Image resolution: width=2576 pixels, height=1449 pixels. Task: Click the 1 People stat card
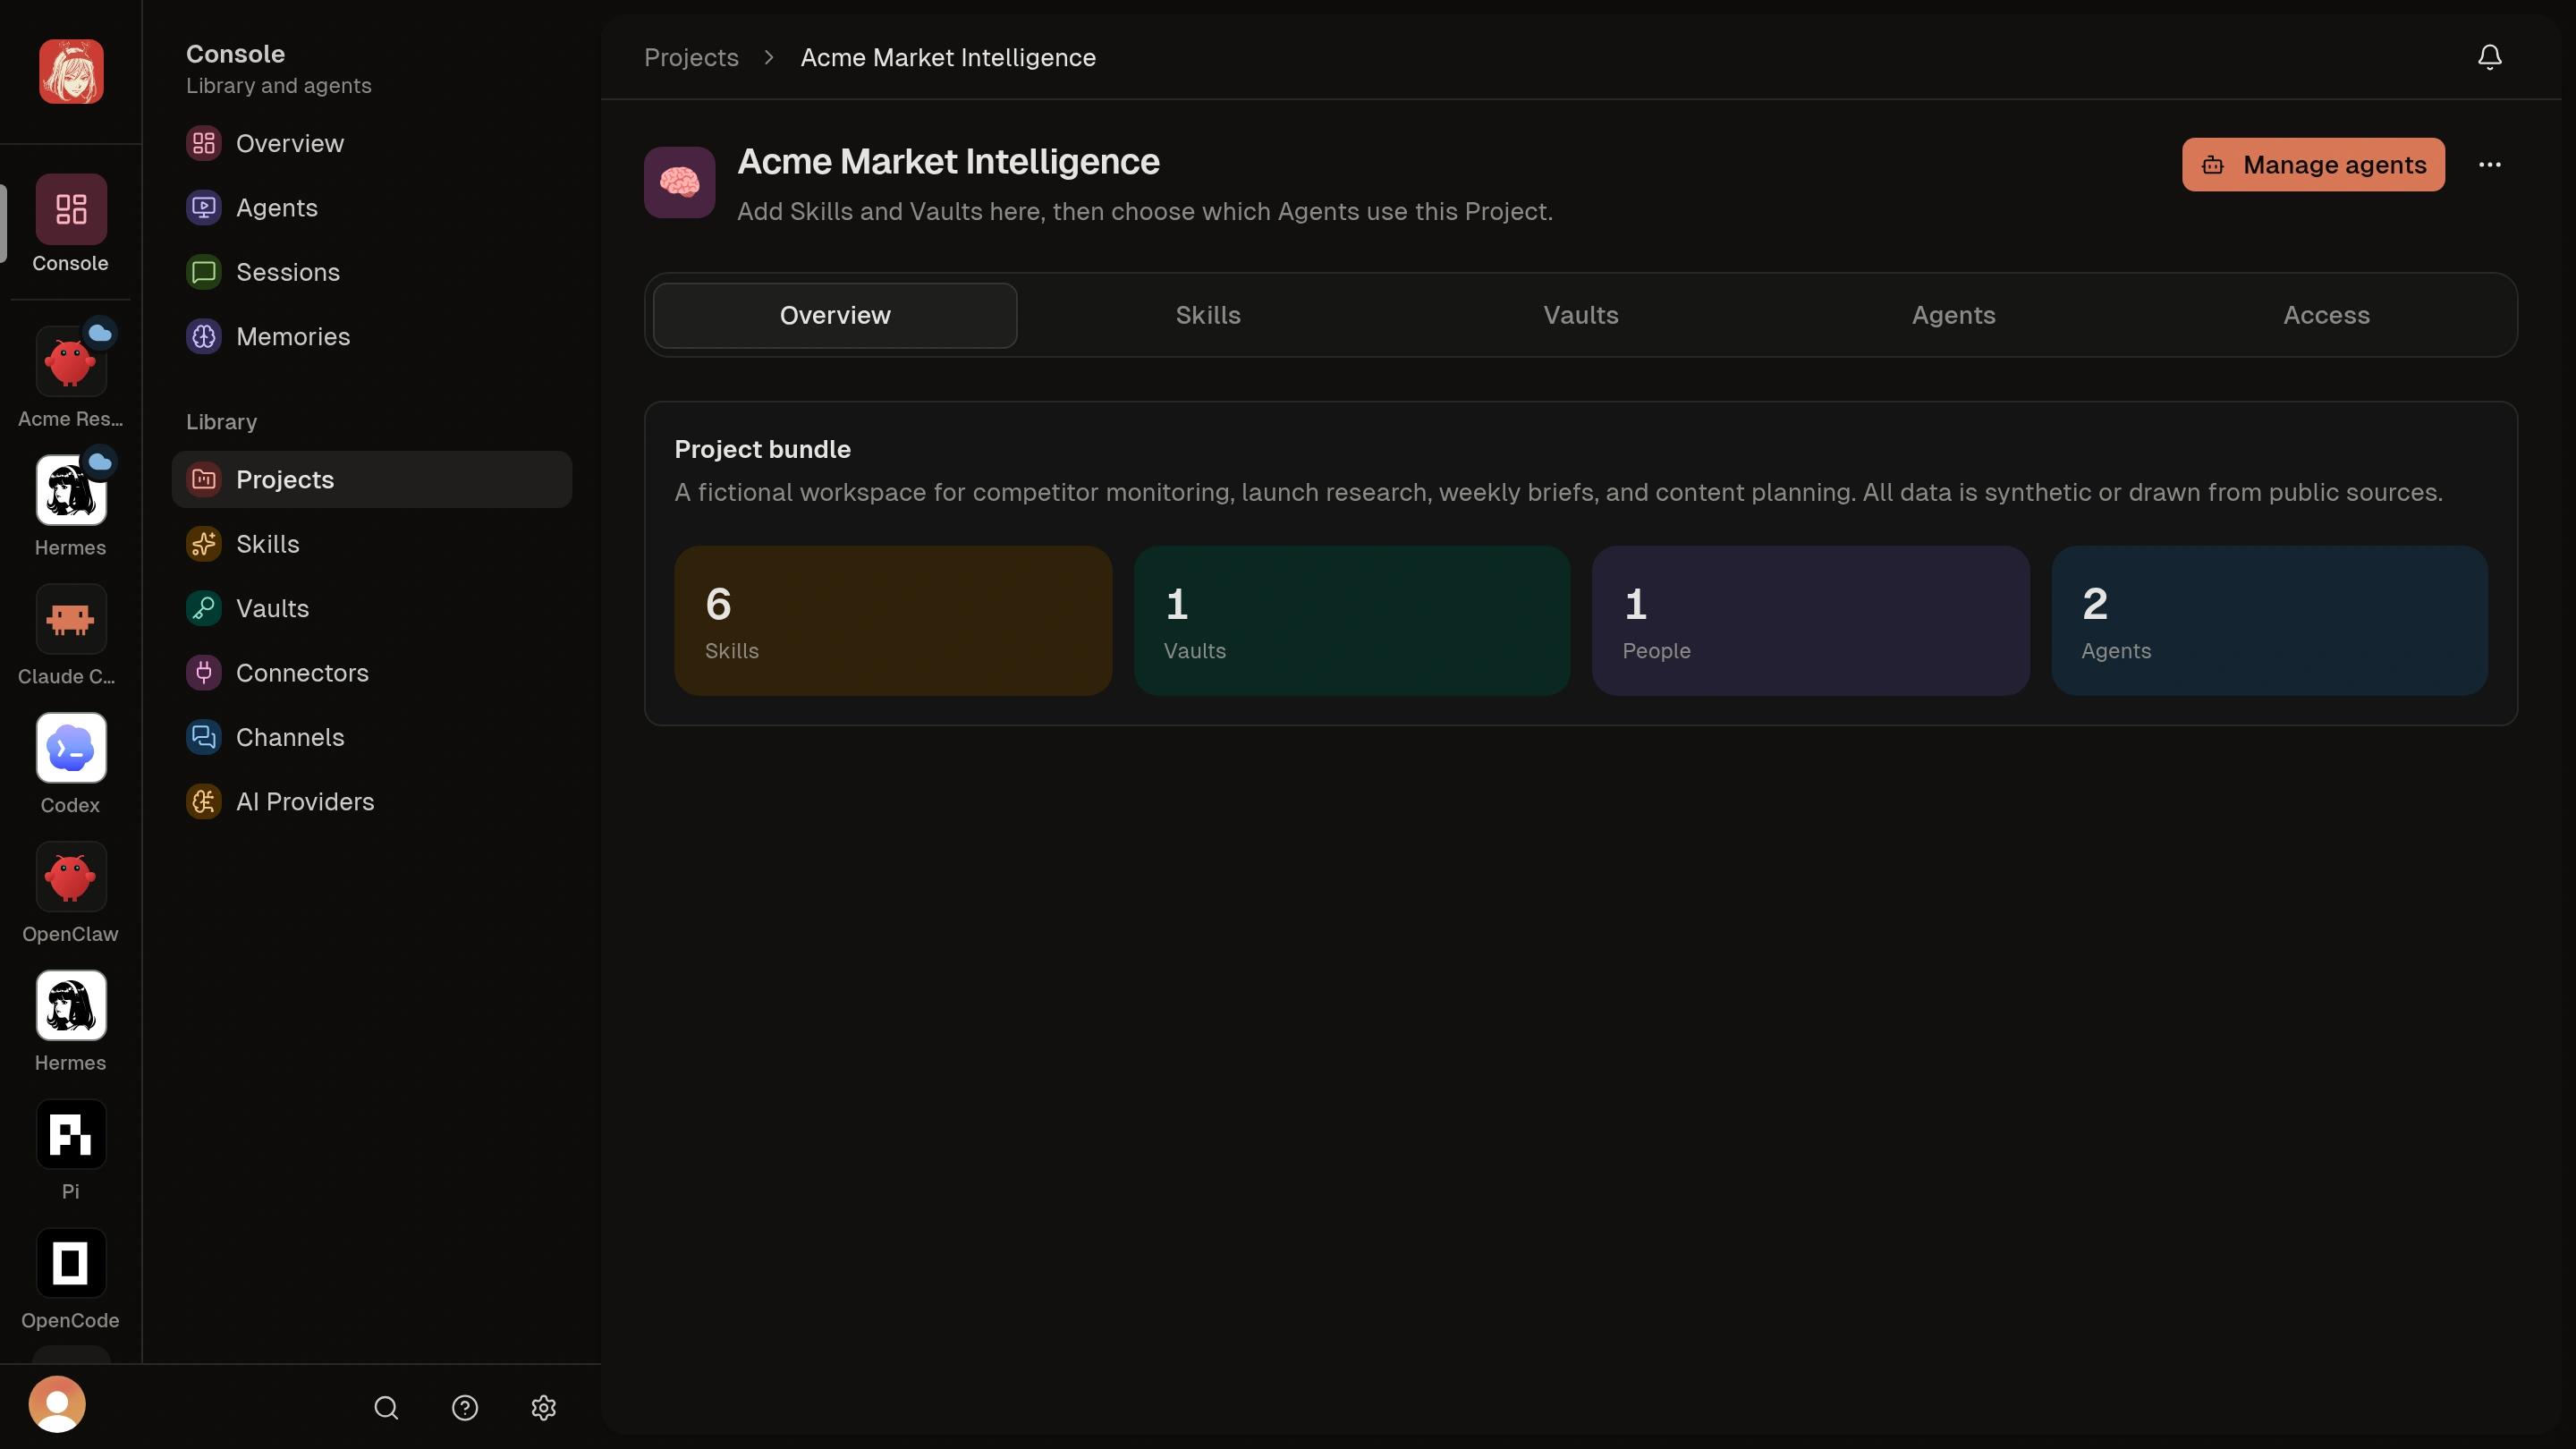(1810, 620)
